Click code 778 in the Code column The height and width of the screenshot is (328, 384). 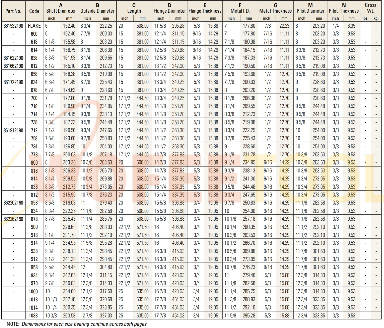[x=34, y=155]
